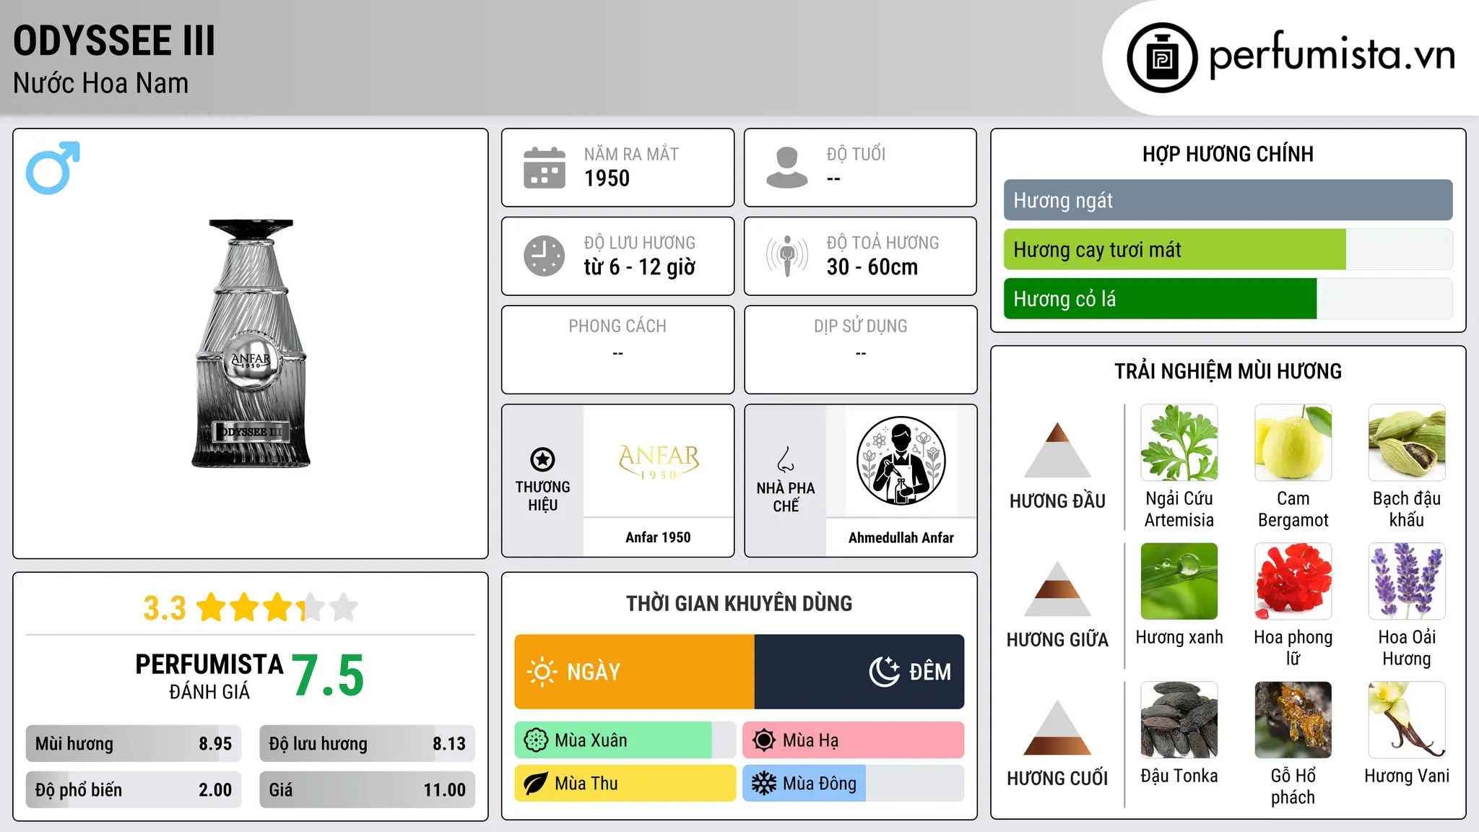
Task: Open the Hoa phong lữ note image
Action: [1293, 581]
